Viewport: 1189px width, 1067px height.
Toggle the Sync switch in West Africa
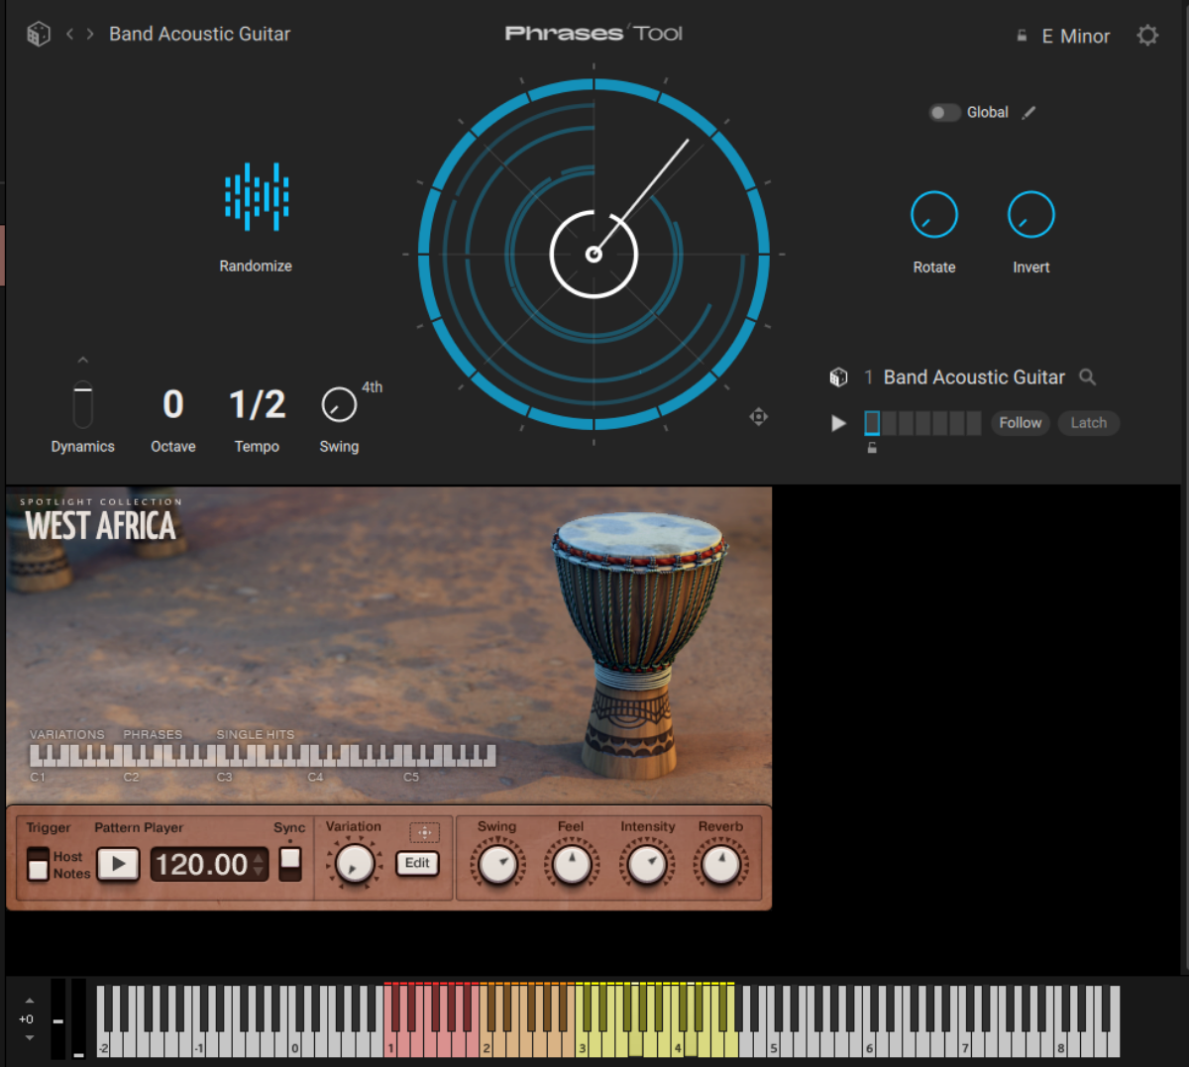289,863
